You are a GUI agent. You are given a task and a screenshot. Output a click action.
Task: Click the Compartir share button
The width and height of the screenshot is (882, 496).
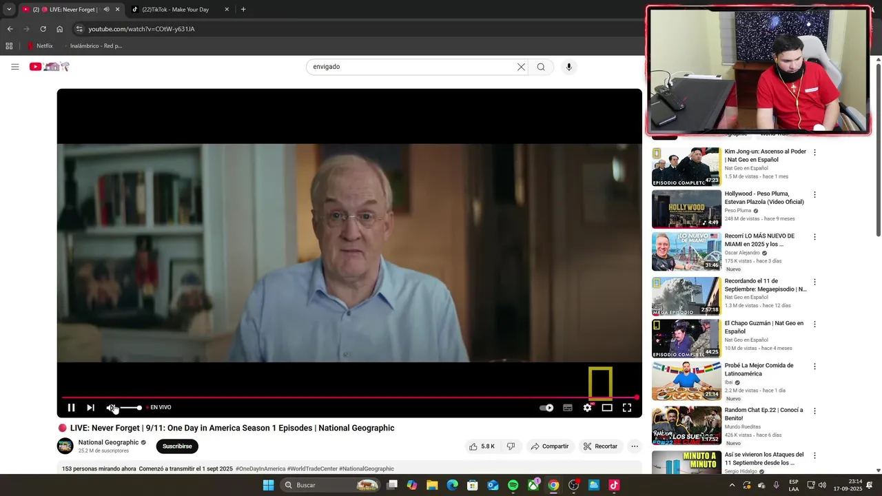(x=549, y=446)
